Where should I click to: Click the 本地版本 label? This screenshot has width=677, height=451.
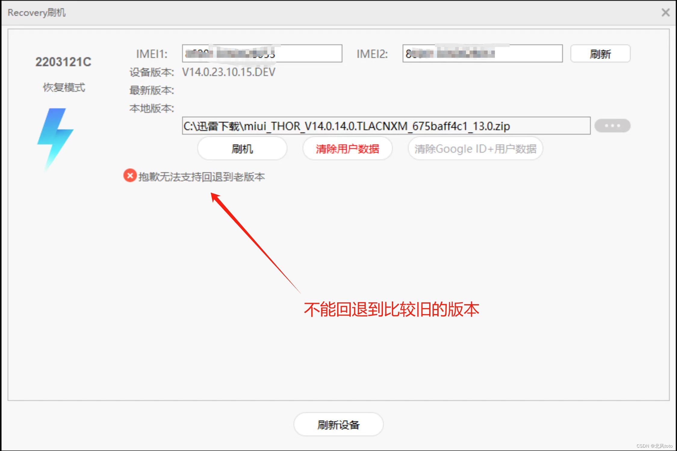tap(152, 108)
